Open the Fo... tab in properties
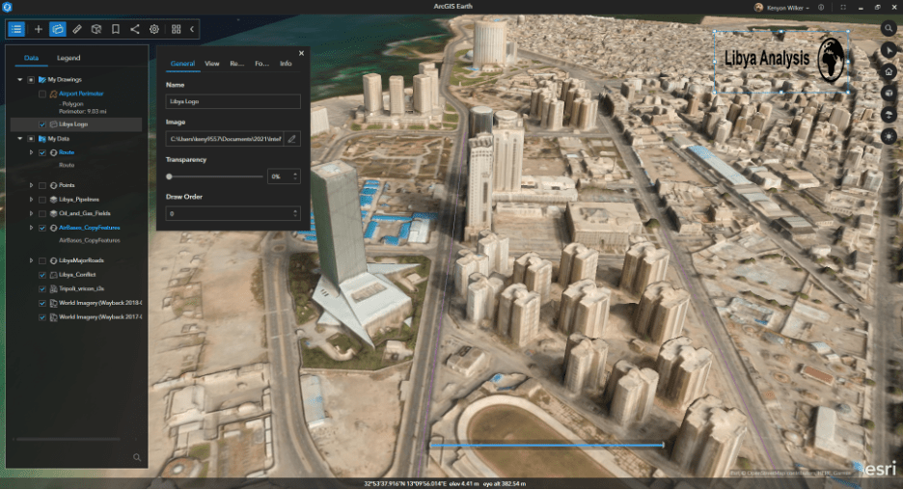 point(261,64)
